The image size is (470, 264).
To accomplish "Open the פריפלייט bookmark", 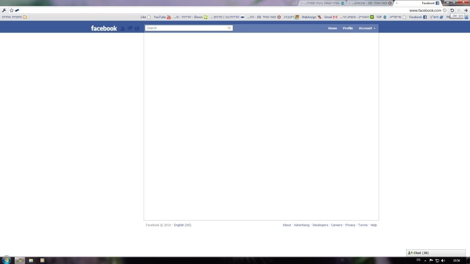I will pyautogui.click(x=398, y=17).
